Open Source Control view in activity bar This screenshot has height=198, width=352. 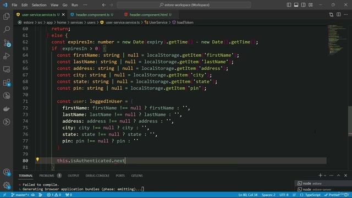(x=7, y=43)
